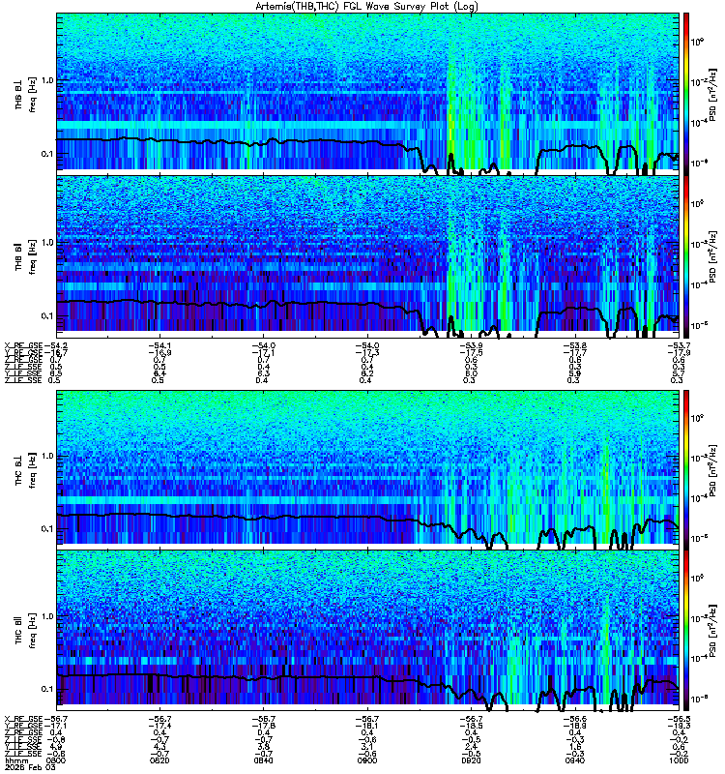The height and width of the screenshot is (774, 725).
Task: Click the 0920 time tick label
Action: (x=471, y=760)
